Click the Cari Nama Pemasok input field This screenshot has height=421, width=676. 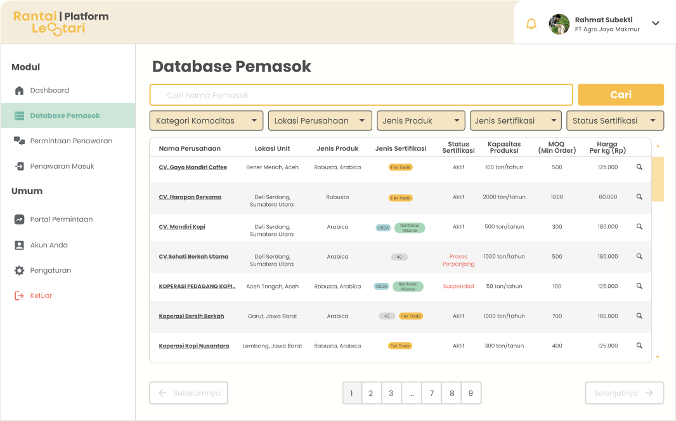point(361,94)
